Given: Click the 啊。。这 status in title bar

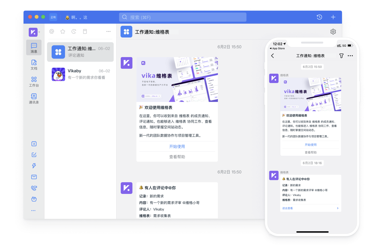Looking at the screenshot, I should (76, 17).
